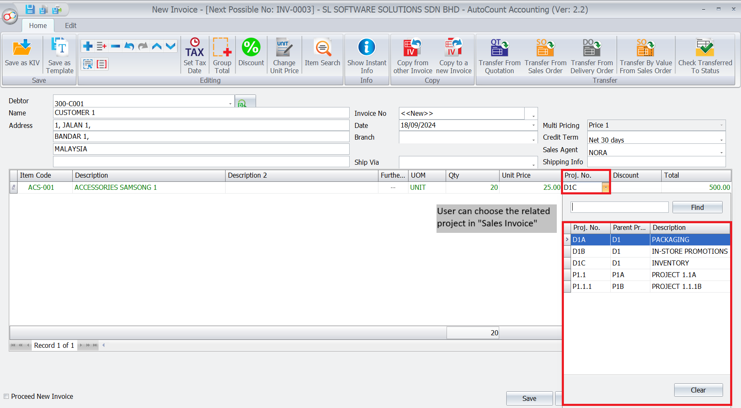This screenshot has height=408, width=741.
Task: Click the Save as Template icon
Action: (60, 48)
